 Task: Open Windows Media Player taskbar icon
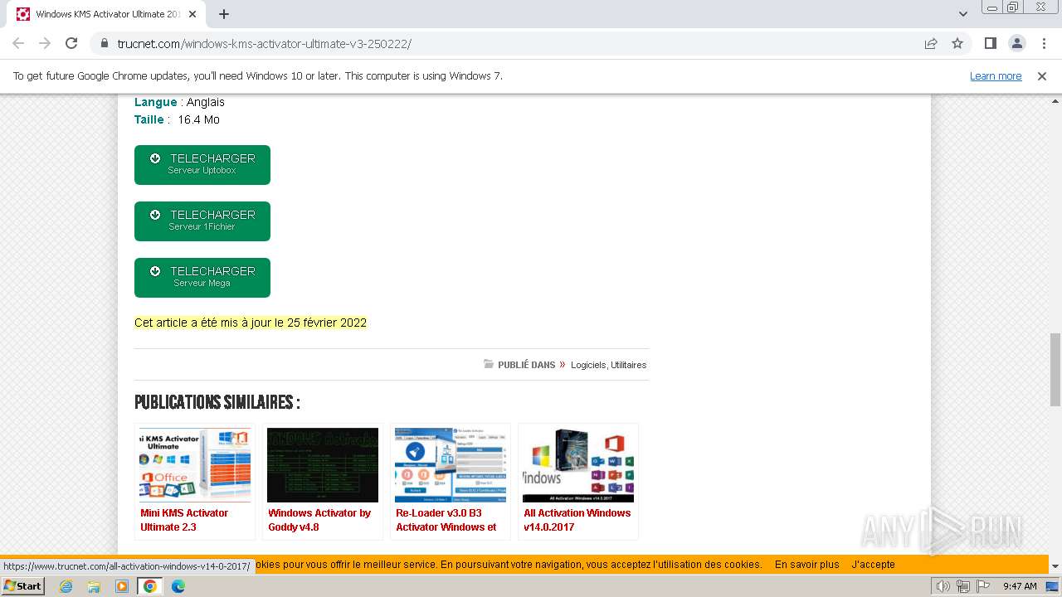(122, 586)
